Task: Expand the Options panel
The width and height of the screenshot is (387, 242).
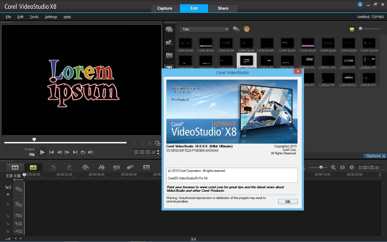Action: click(375, 156)
